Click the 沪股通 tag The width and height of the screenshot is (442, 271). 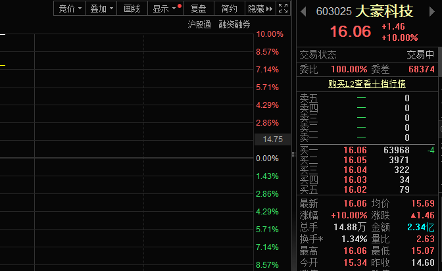pyautogui.click(x=199, y=24)
